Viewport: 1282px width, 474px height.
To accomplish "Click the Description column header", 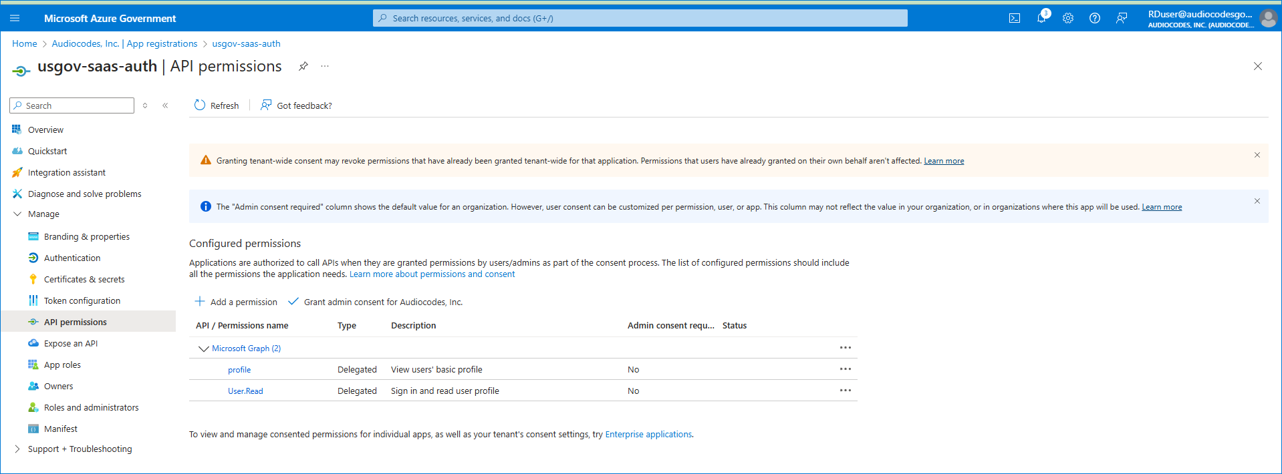I will pyautogui.click(x=414, y=326).
